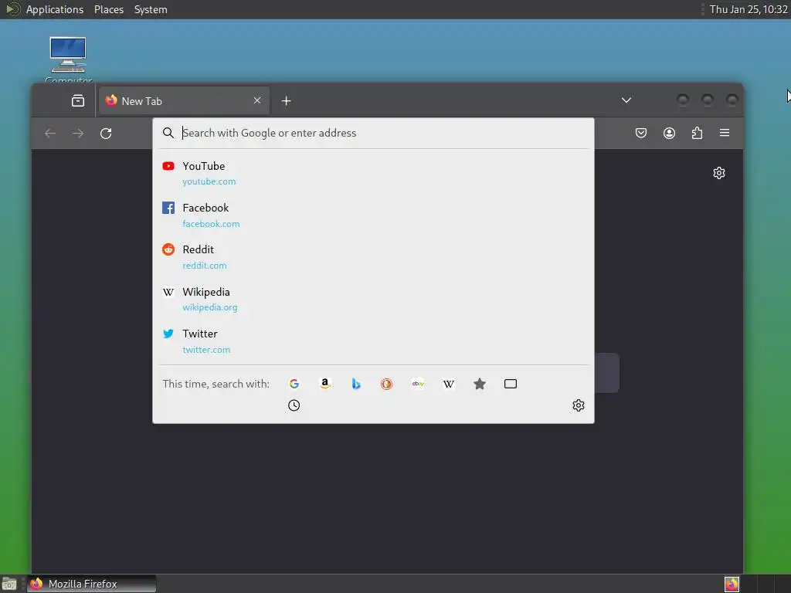The height and width of the screenshot is (593, 791).
Task: Choose the Wikipedia suggestion
Action: (x=373, y=299)
